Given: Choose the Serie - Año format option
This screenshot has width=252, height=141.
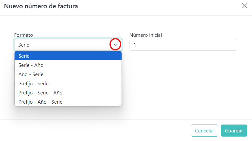Looking at the screenshot, I should (68, 65).
